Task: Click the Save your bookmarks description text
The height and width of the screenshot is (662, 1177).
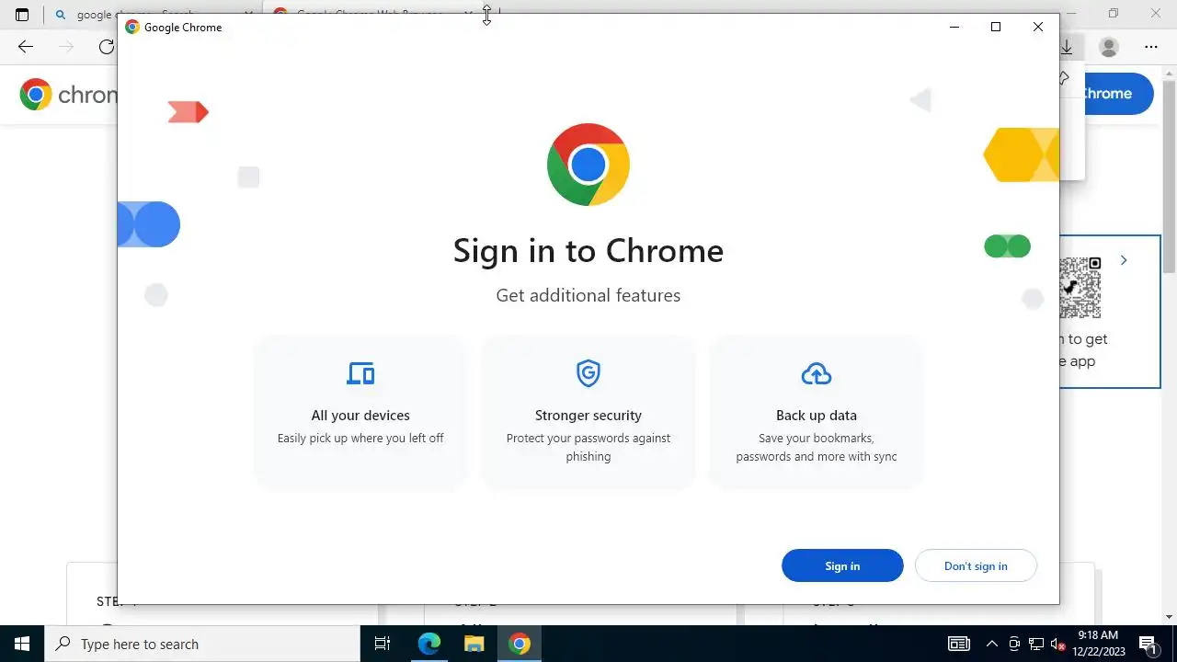Action: point(817,447)
